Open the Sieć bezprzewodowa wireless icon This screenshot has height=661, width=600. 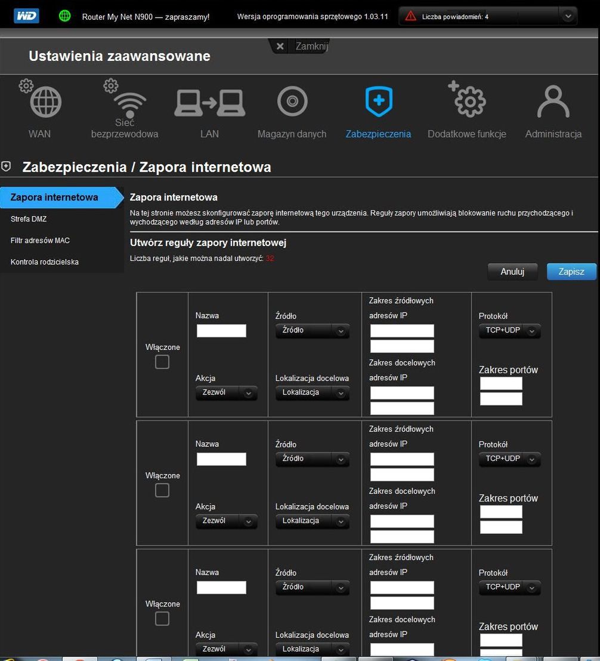(125, 98)
